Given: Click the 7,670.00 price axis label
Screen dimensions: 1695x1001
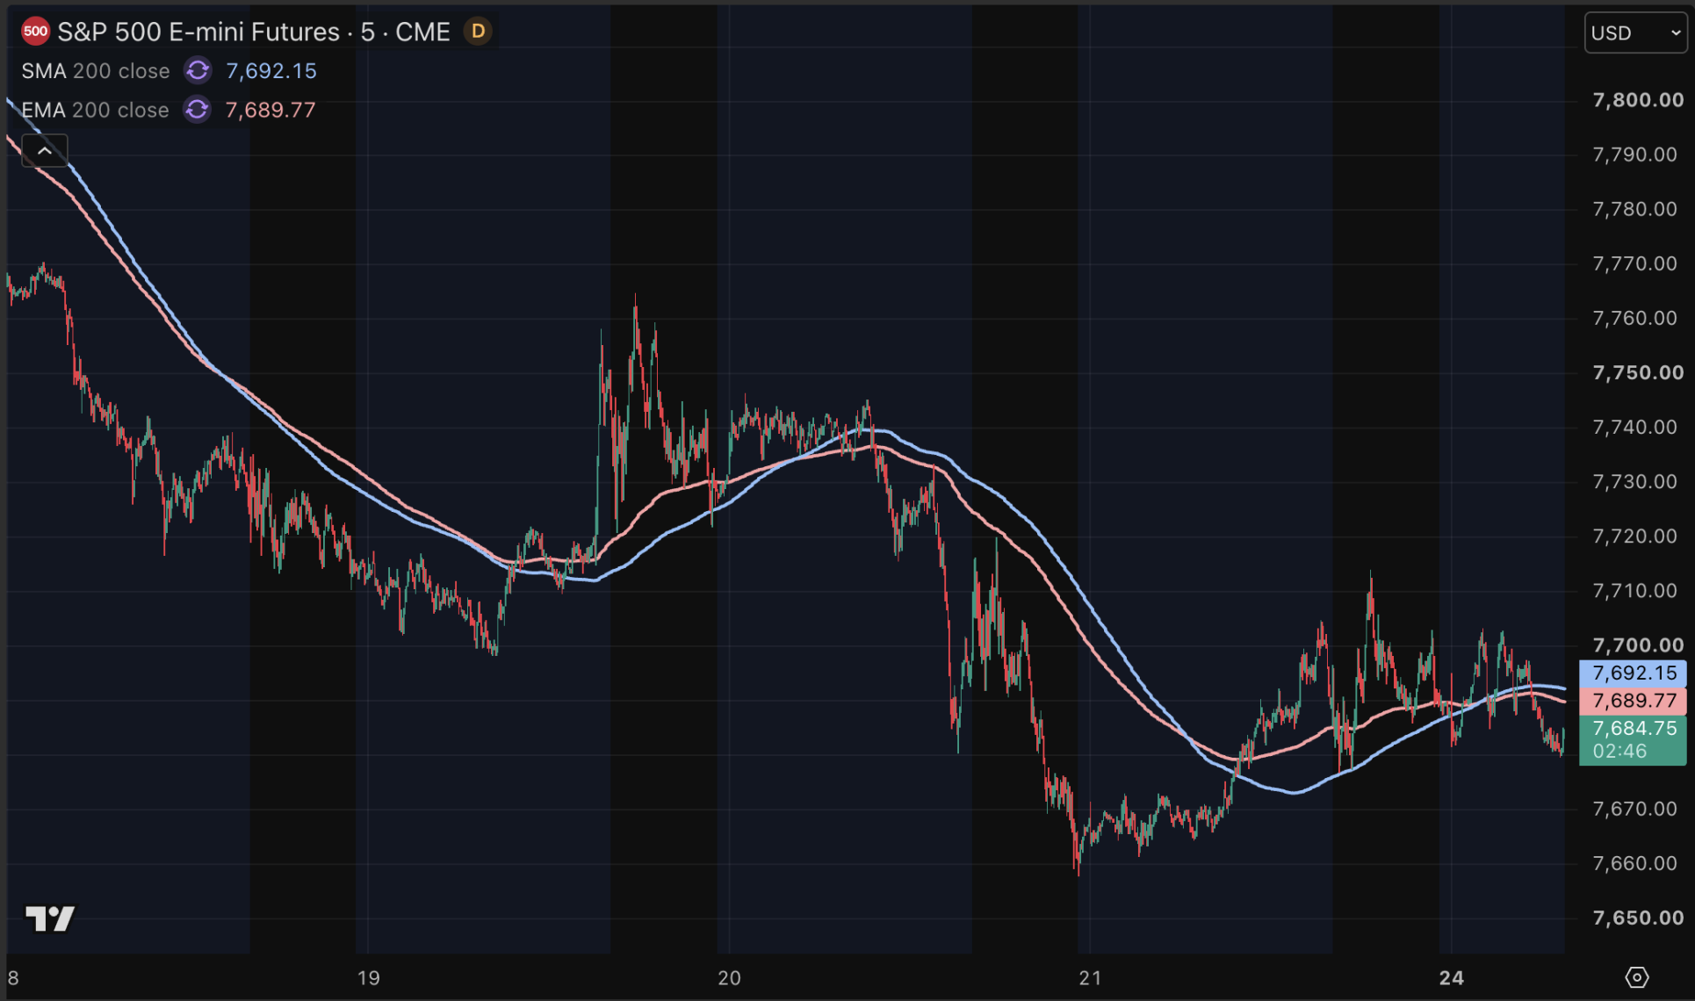Looking at the screenshot, I should (x=1635, y=809).
